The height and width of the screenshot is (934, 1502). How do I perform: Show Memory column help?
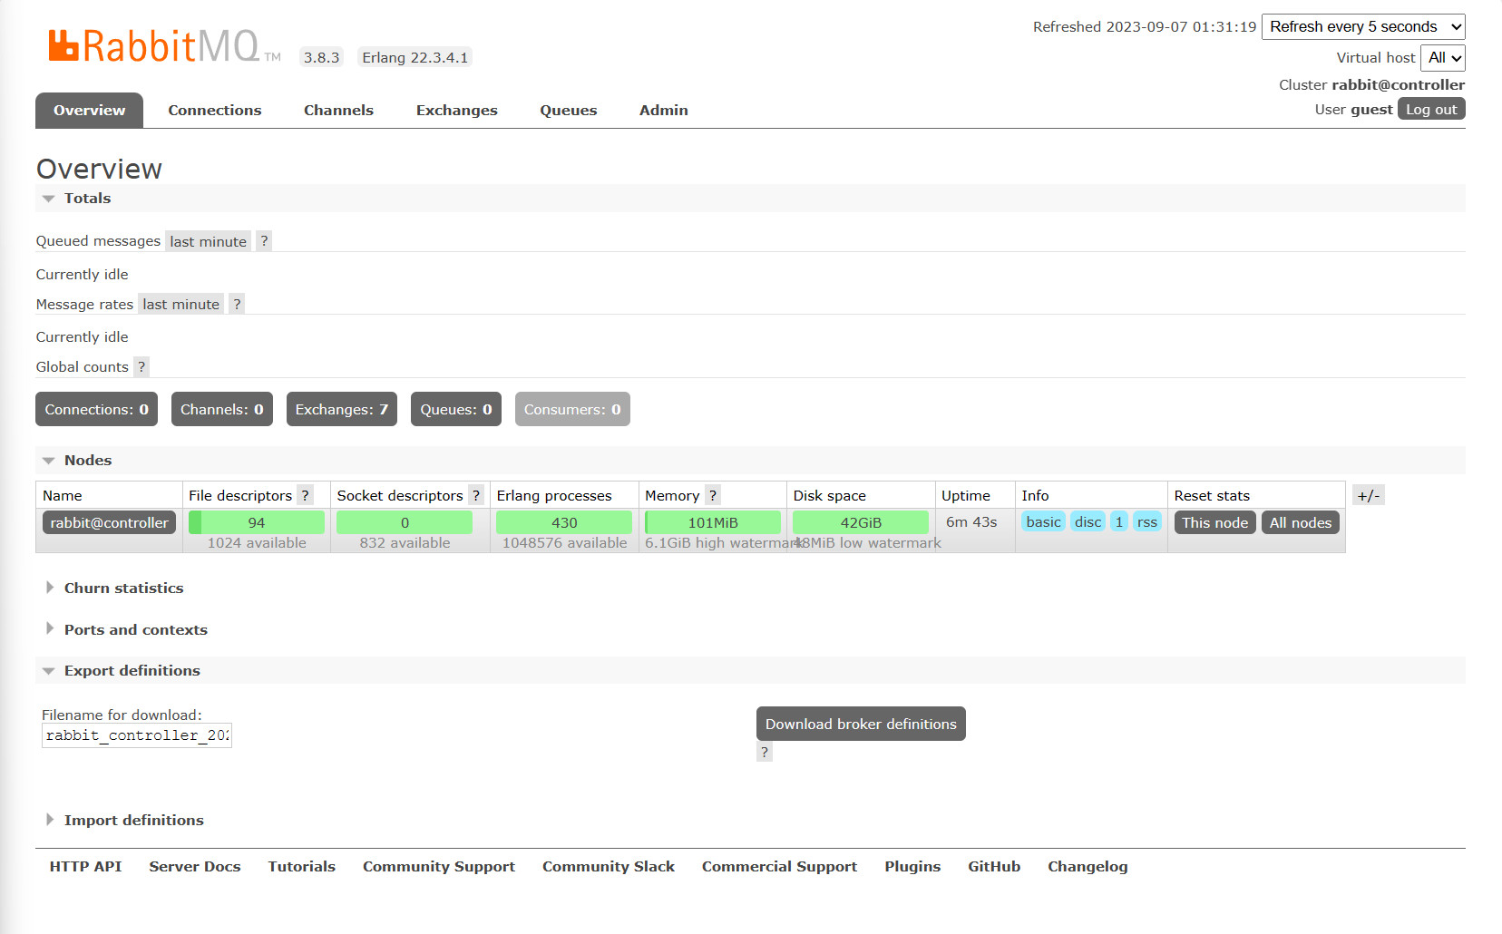click(x=713, y=496)
